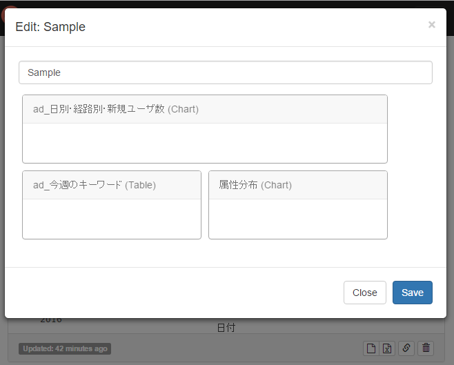Click the Updated: 42 minutes ago badge
Viewport: 454px width, 365px height.
click(x=65, y=348)
